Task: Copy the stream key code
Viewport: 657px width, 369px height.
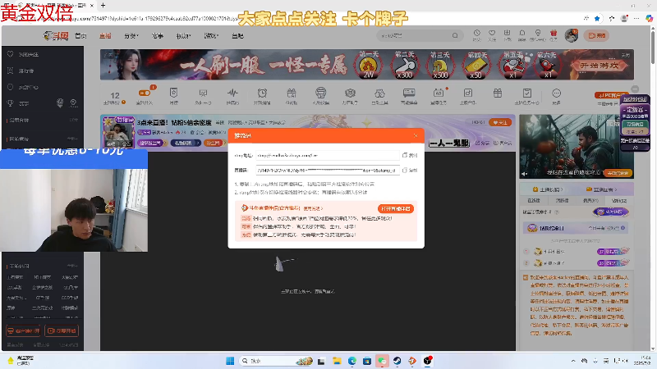Action: click(x=410, y=171)
